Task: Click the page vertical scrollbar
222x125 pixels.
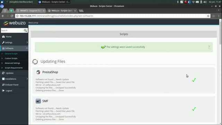Action: point(220,33)
